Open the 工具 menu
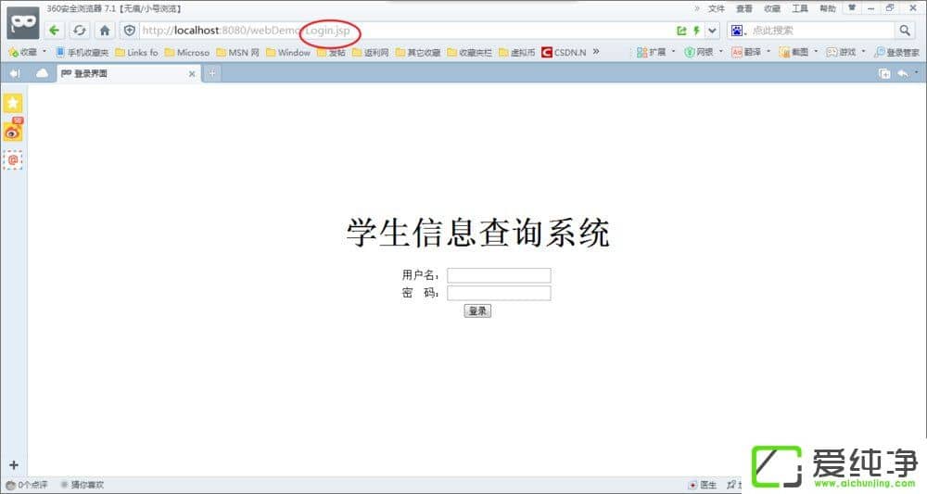The width and height of the screenshot is (927, 494). [x=799, y=8]
